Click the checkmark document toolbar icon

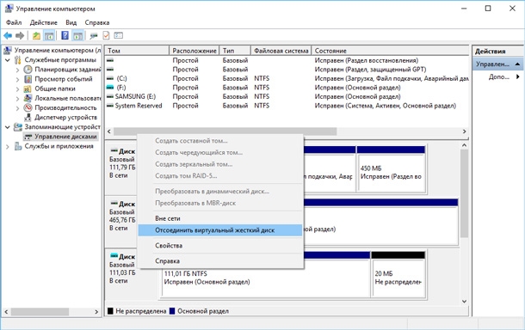106,35
